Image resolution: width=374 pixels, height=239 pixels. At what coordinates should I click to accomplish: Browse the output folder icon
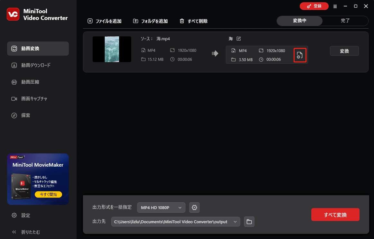tap(249, 222)
